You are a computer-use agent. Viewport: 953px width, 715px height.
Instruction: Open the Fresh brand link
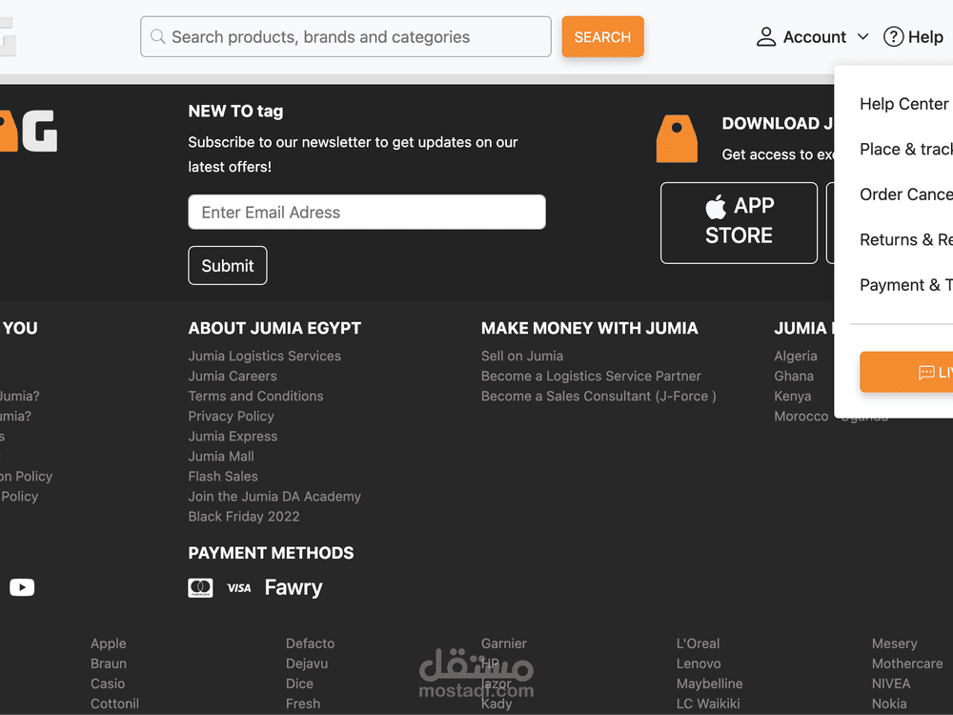pyautogui.click(x=303, y=704)
